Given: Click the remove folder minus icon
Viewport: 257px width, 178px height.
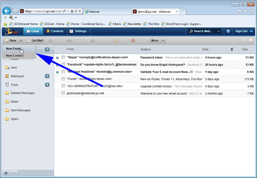Looking at the screenshot, I should pyautogui.click(x=14, y=173).
